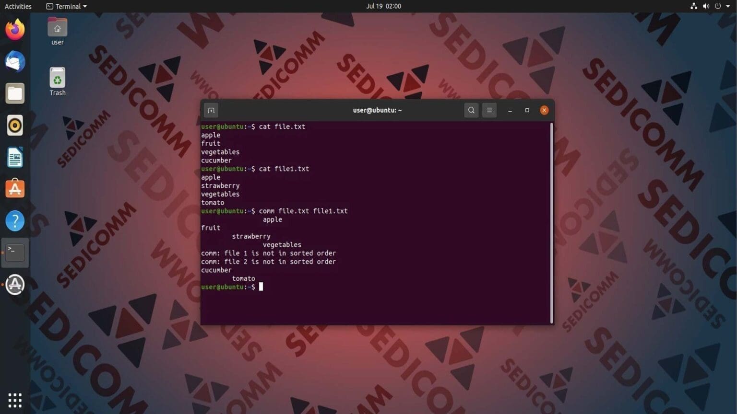Open the terminal hamburger menu

pyautogui.click(x=489, y=110)
